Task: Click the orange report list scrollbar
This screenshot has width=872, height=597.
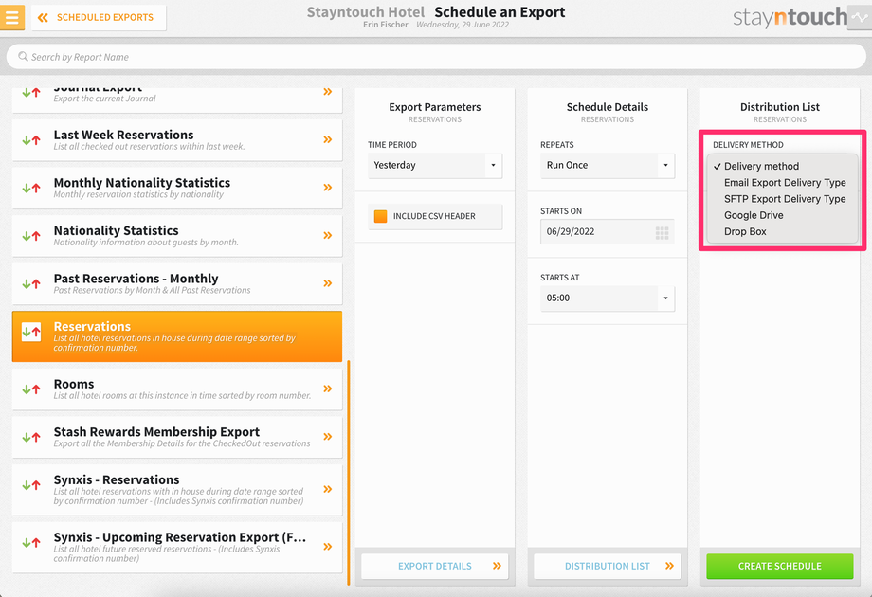Action: (349, 473)
